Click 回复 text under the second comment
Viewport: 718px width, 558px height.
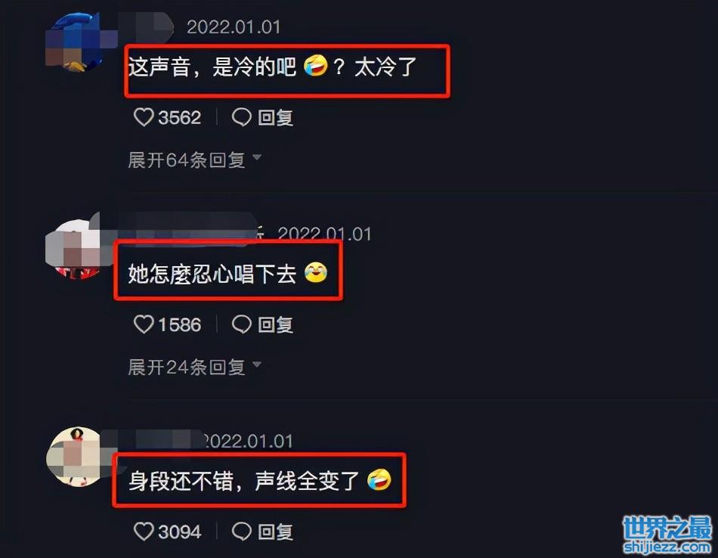(x=275, y=325)
